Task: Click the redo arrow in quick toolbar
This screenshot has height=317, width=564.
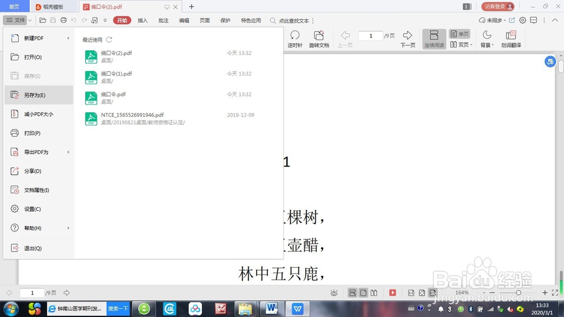Action: 84,20
